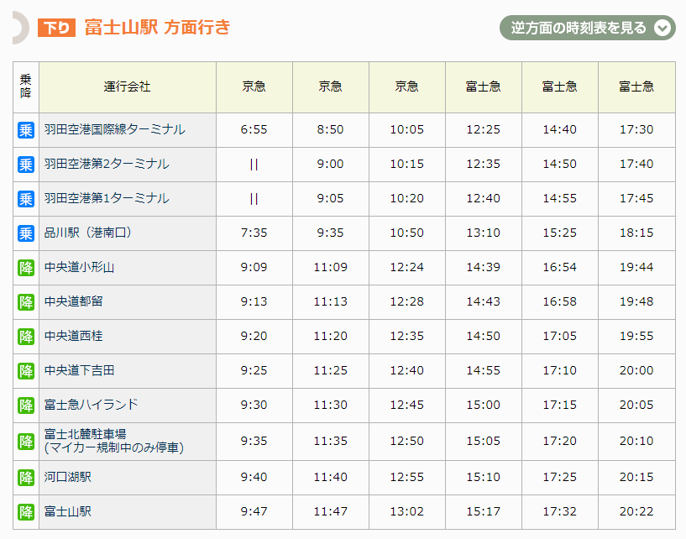Select the stop name 中央道下吉田

click(79, 370)
